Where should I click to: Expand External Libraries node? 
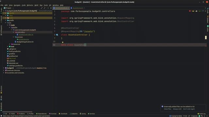pyautogui.click(x=4, y=71)
